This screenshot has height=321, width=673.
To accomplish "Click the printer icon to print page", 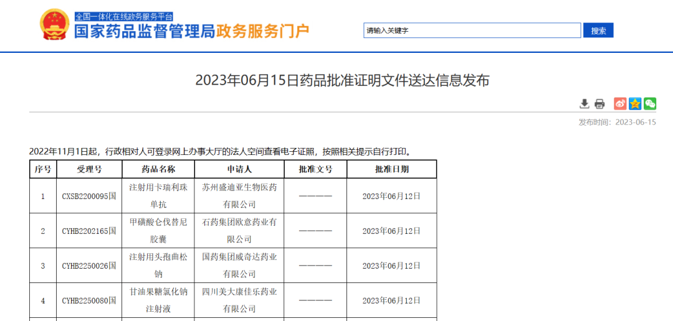I will (599, 104).
